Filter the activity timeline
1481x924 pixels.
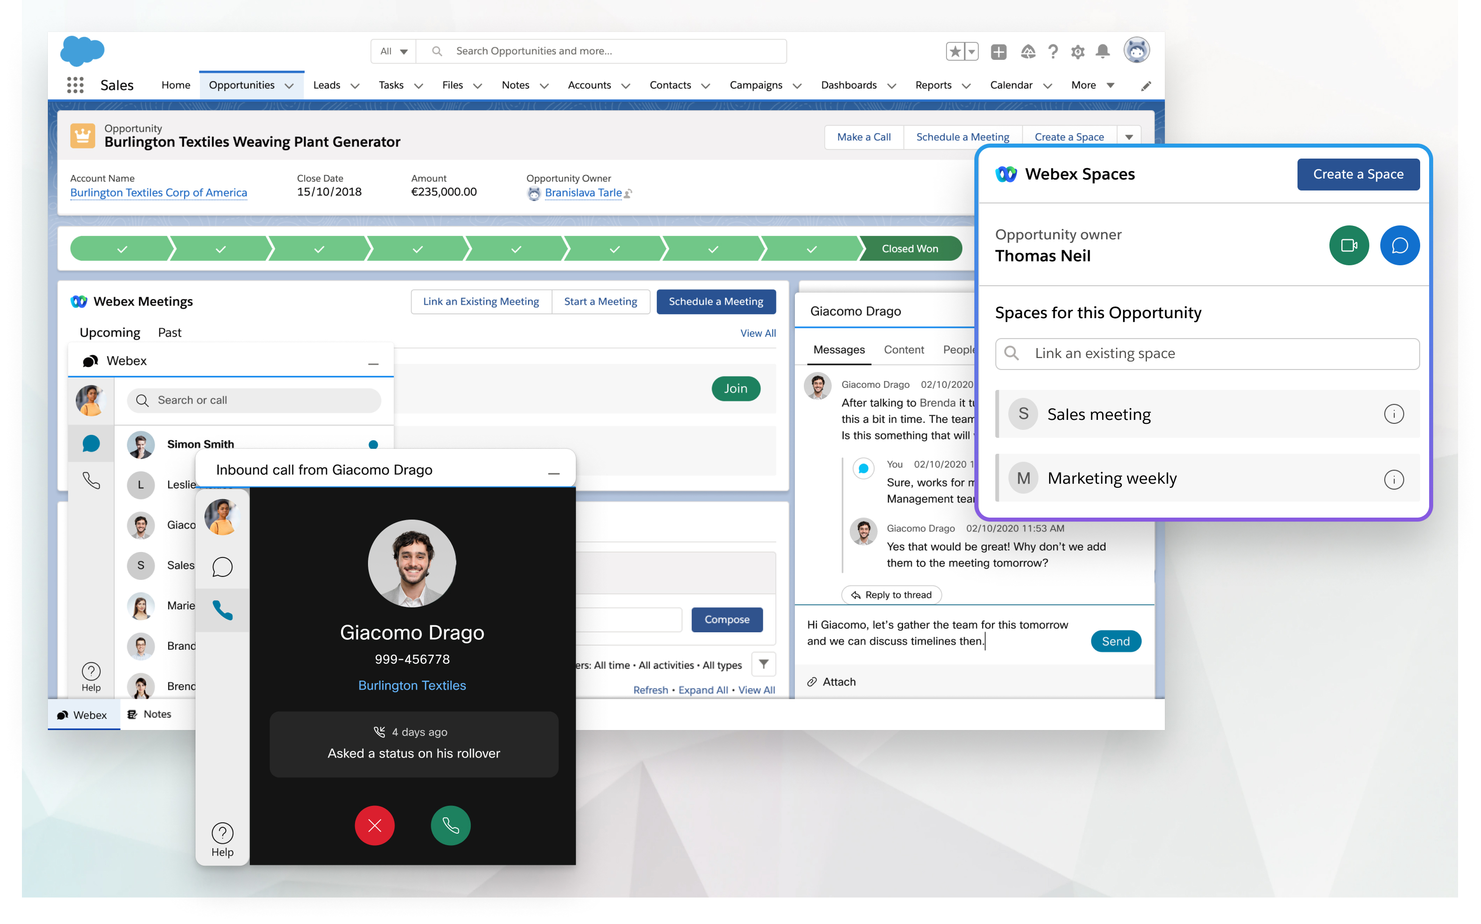point(763,664)
